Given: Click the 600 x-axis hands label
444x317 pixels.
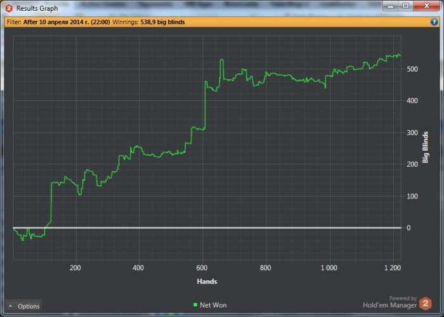Looking at the screenshot, I should point(202,268).
